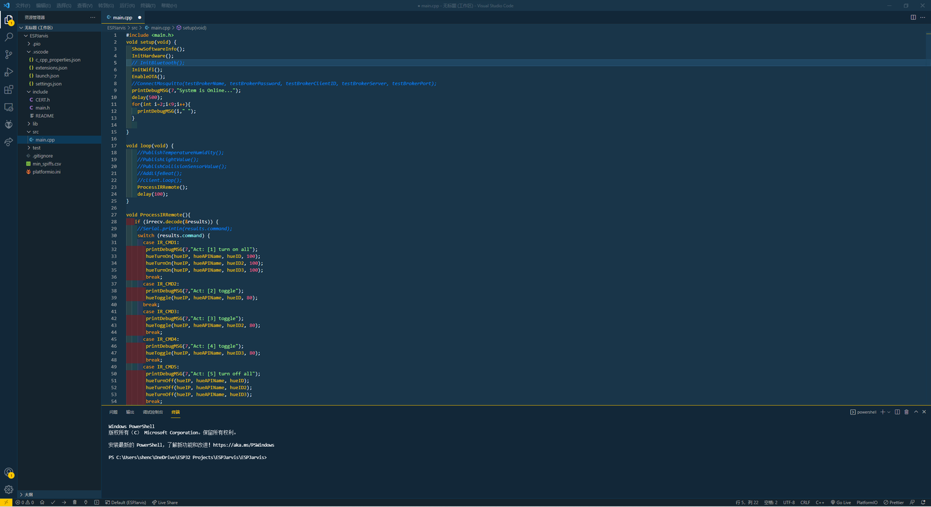Split the terminal pane
The width and height of the screenshot is (931, 507).
897,412
